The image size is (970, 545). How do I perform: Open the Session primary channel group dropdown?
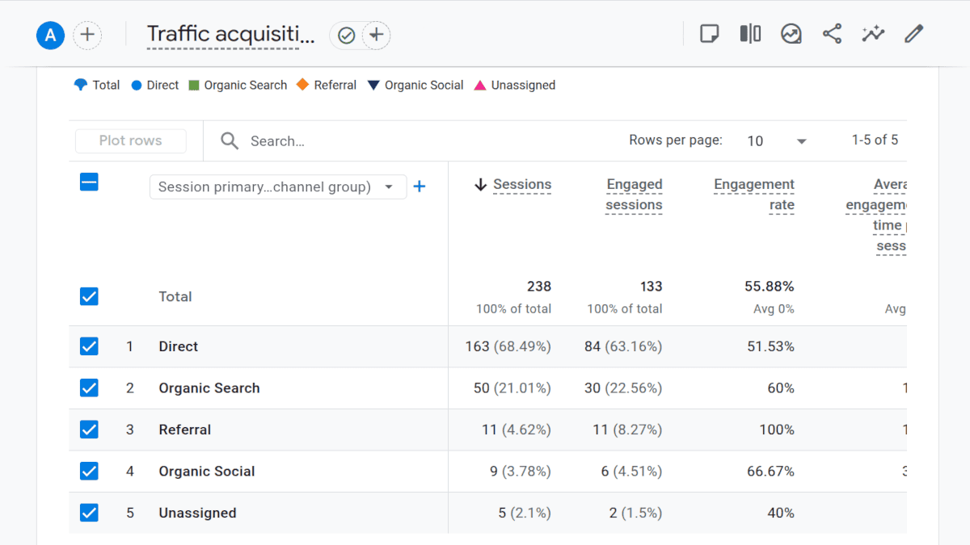[278, 187]
